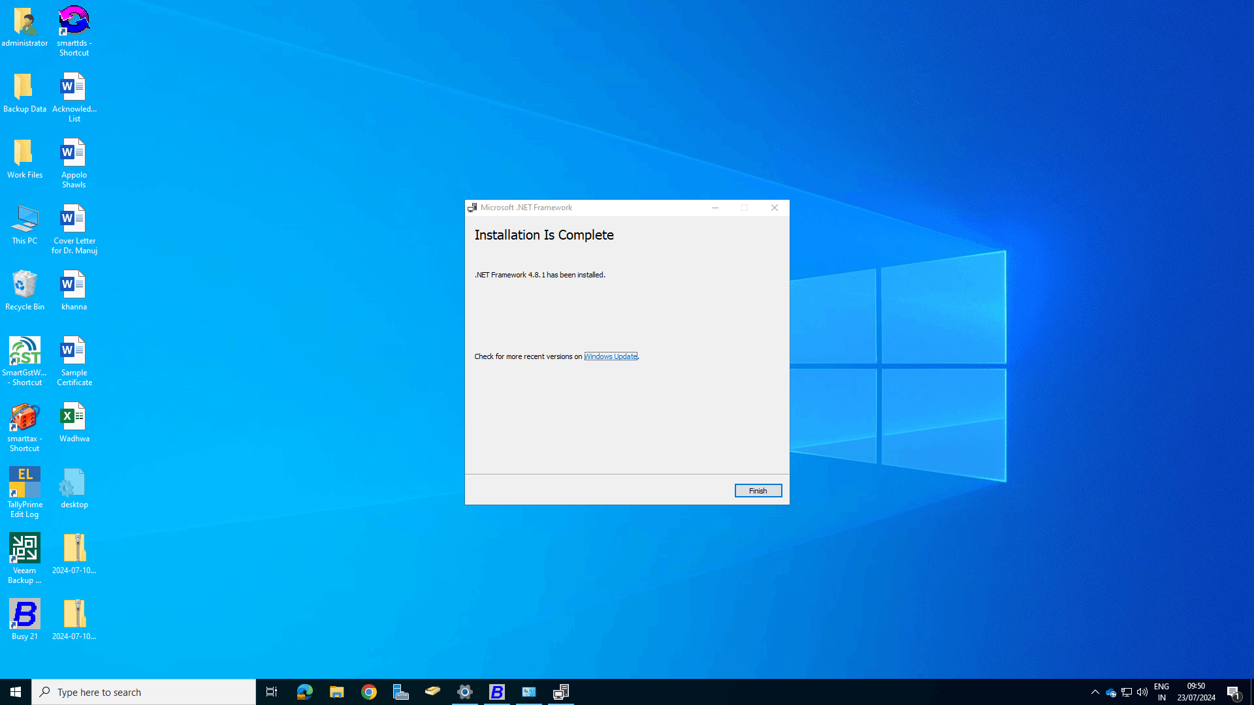
Task: Switch to the .NET installer taskbar icon
Action: [560, 692]
